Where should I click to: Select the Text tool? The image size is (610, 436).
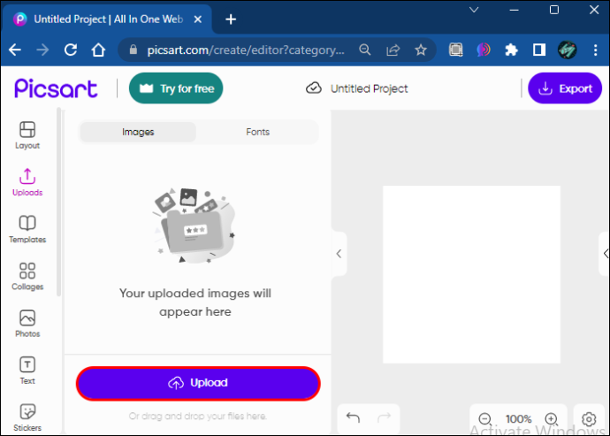coord(27,371)
